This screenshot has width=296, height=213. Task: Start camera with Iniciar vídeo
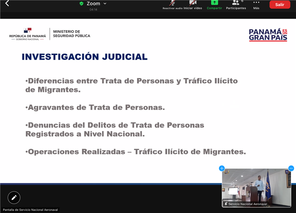pyautogui.click(x=193, y=5)
